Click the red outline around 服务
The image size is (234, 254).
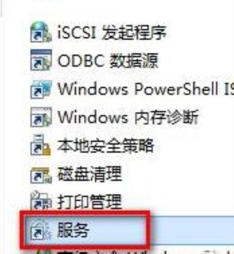[x=85, y=230]
